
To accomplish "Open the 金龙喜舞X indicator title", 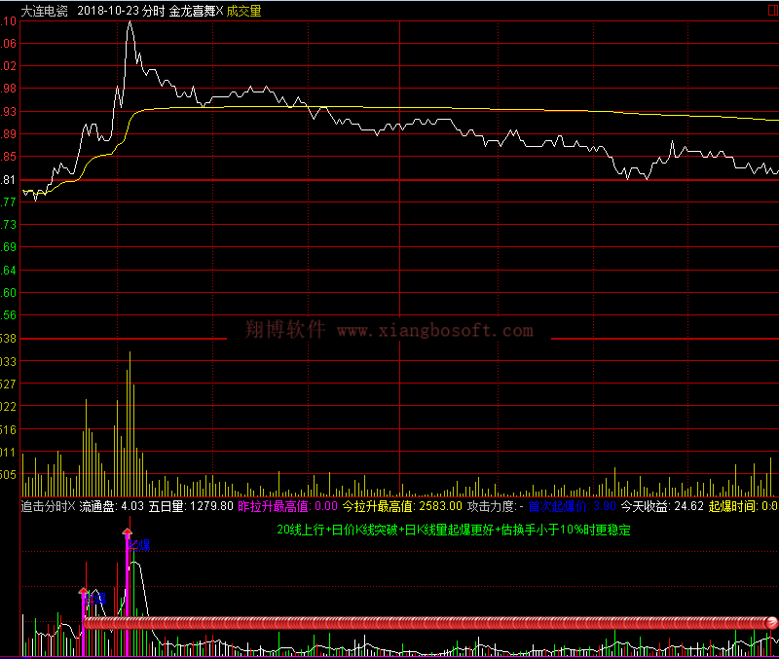I will coord(196,11).
